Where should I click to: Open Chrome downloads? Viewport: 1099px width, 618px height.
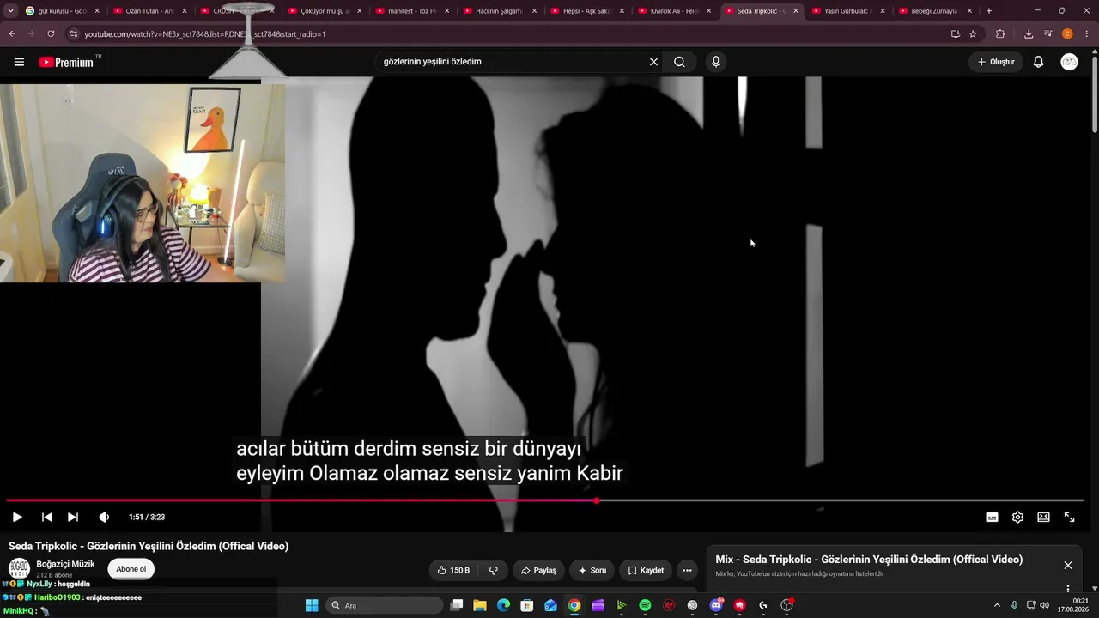click(x=1029, y=34)
